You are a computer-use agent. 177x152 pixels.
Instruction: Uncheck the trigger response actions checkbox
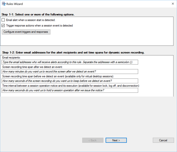(3, 26)
